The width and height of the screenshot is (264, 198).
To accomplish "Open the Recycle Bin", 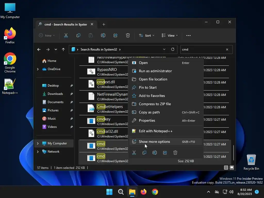I will (x=251, y=162).
